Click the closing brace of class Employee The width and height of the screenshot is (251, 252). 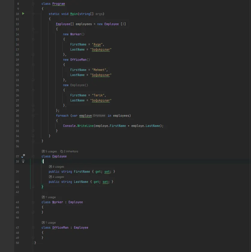pyautogui.click(x=42, y=187)
